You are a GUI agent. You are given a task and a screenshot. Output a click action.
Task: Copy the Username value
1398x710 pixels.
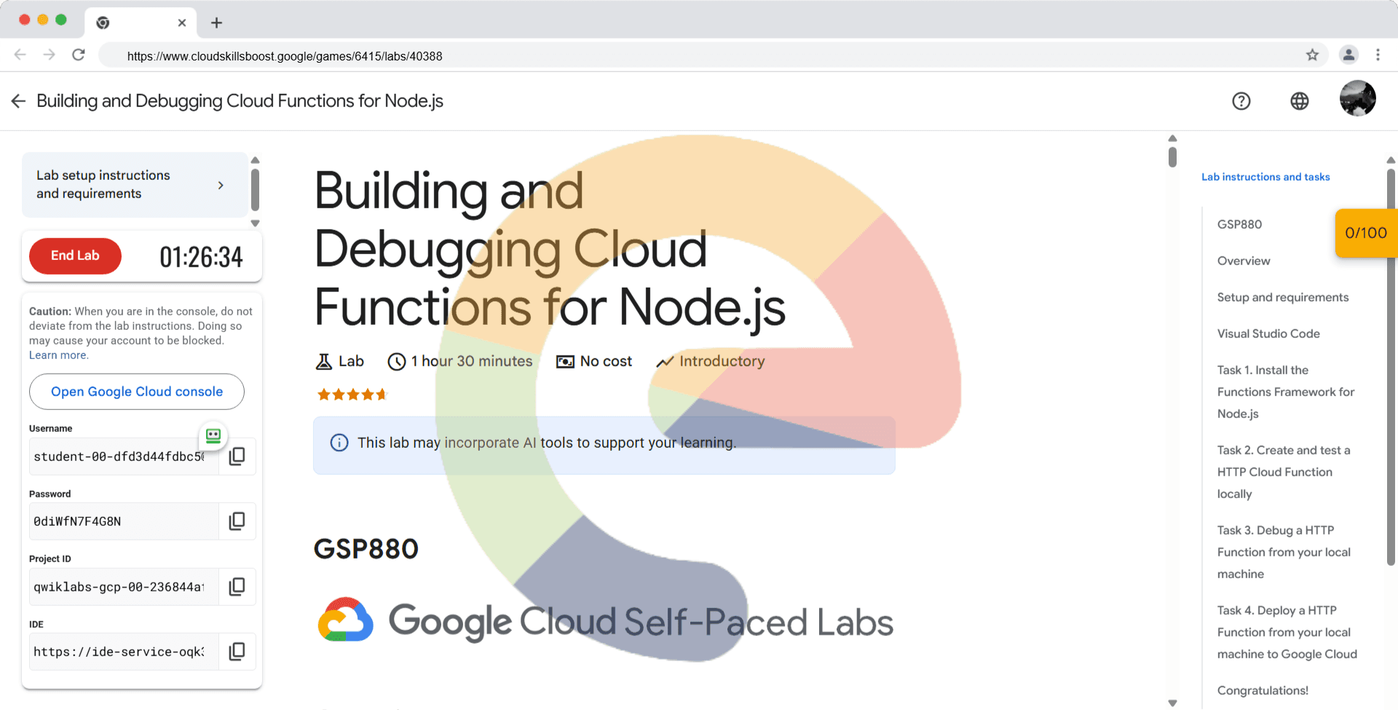tap(237, 457)
